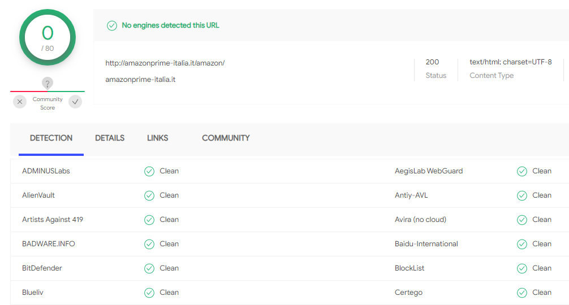Image resolution: width=569 pixels, height=305 pixels.
Task: Click the Clean check icon for BitDefender
Action: coord(149,268)
